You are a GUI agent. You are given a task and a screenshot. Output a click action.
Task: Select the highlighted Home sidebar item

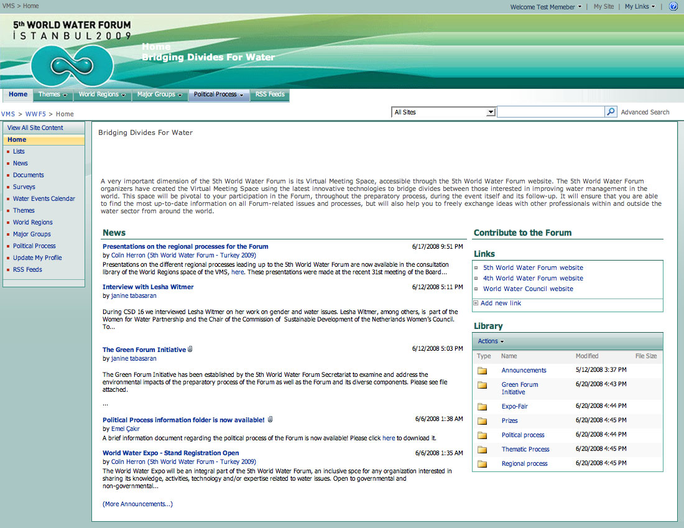(x=44, y=140)
